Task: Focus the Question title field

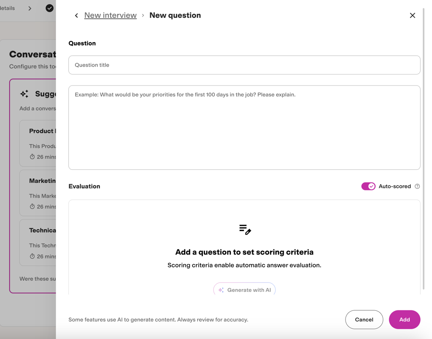Action: click(244, 65)
